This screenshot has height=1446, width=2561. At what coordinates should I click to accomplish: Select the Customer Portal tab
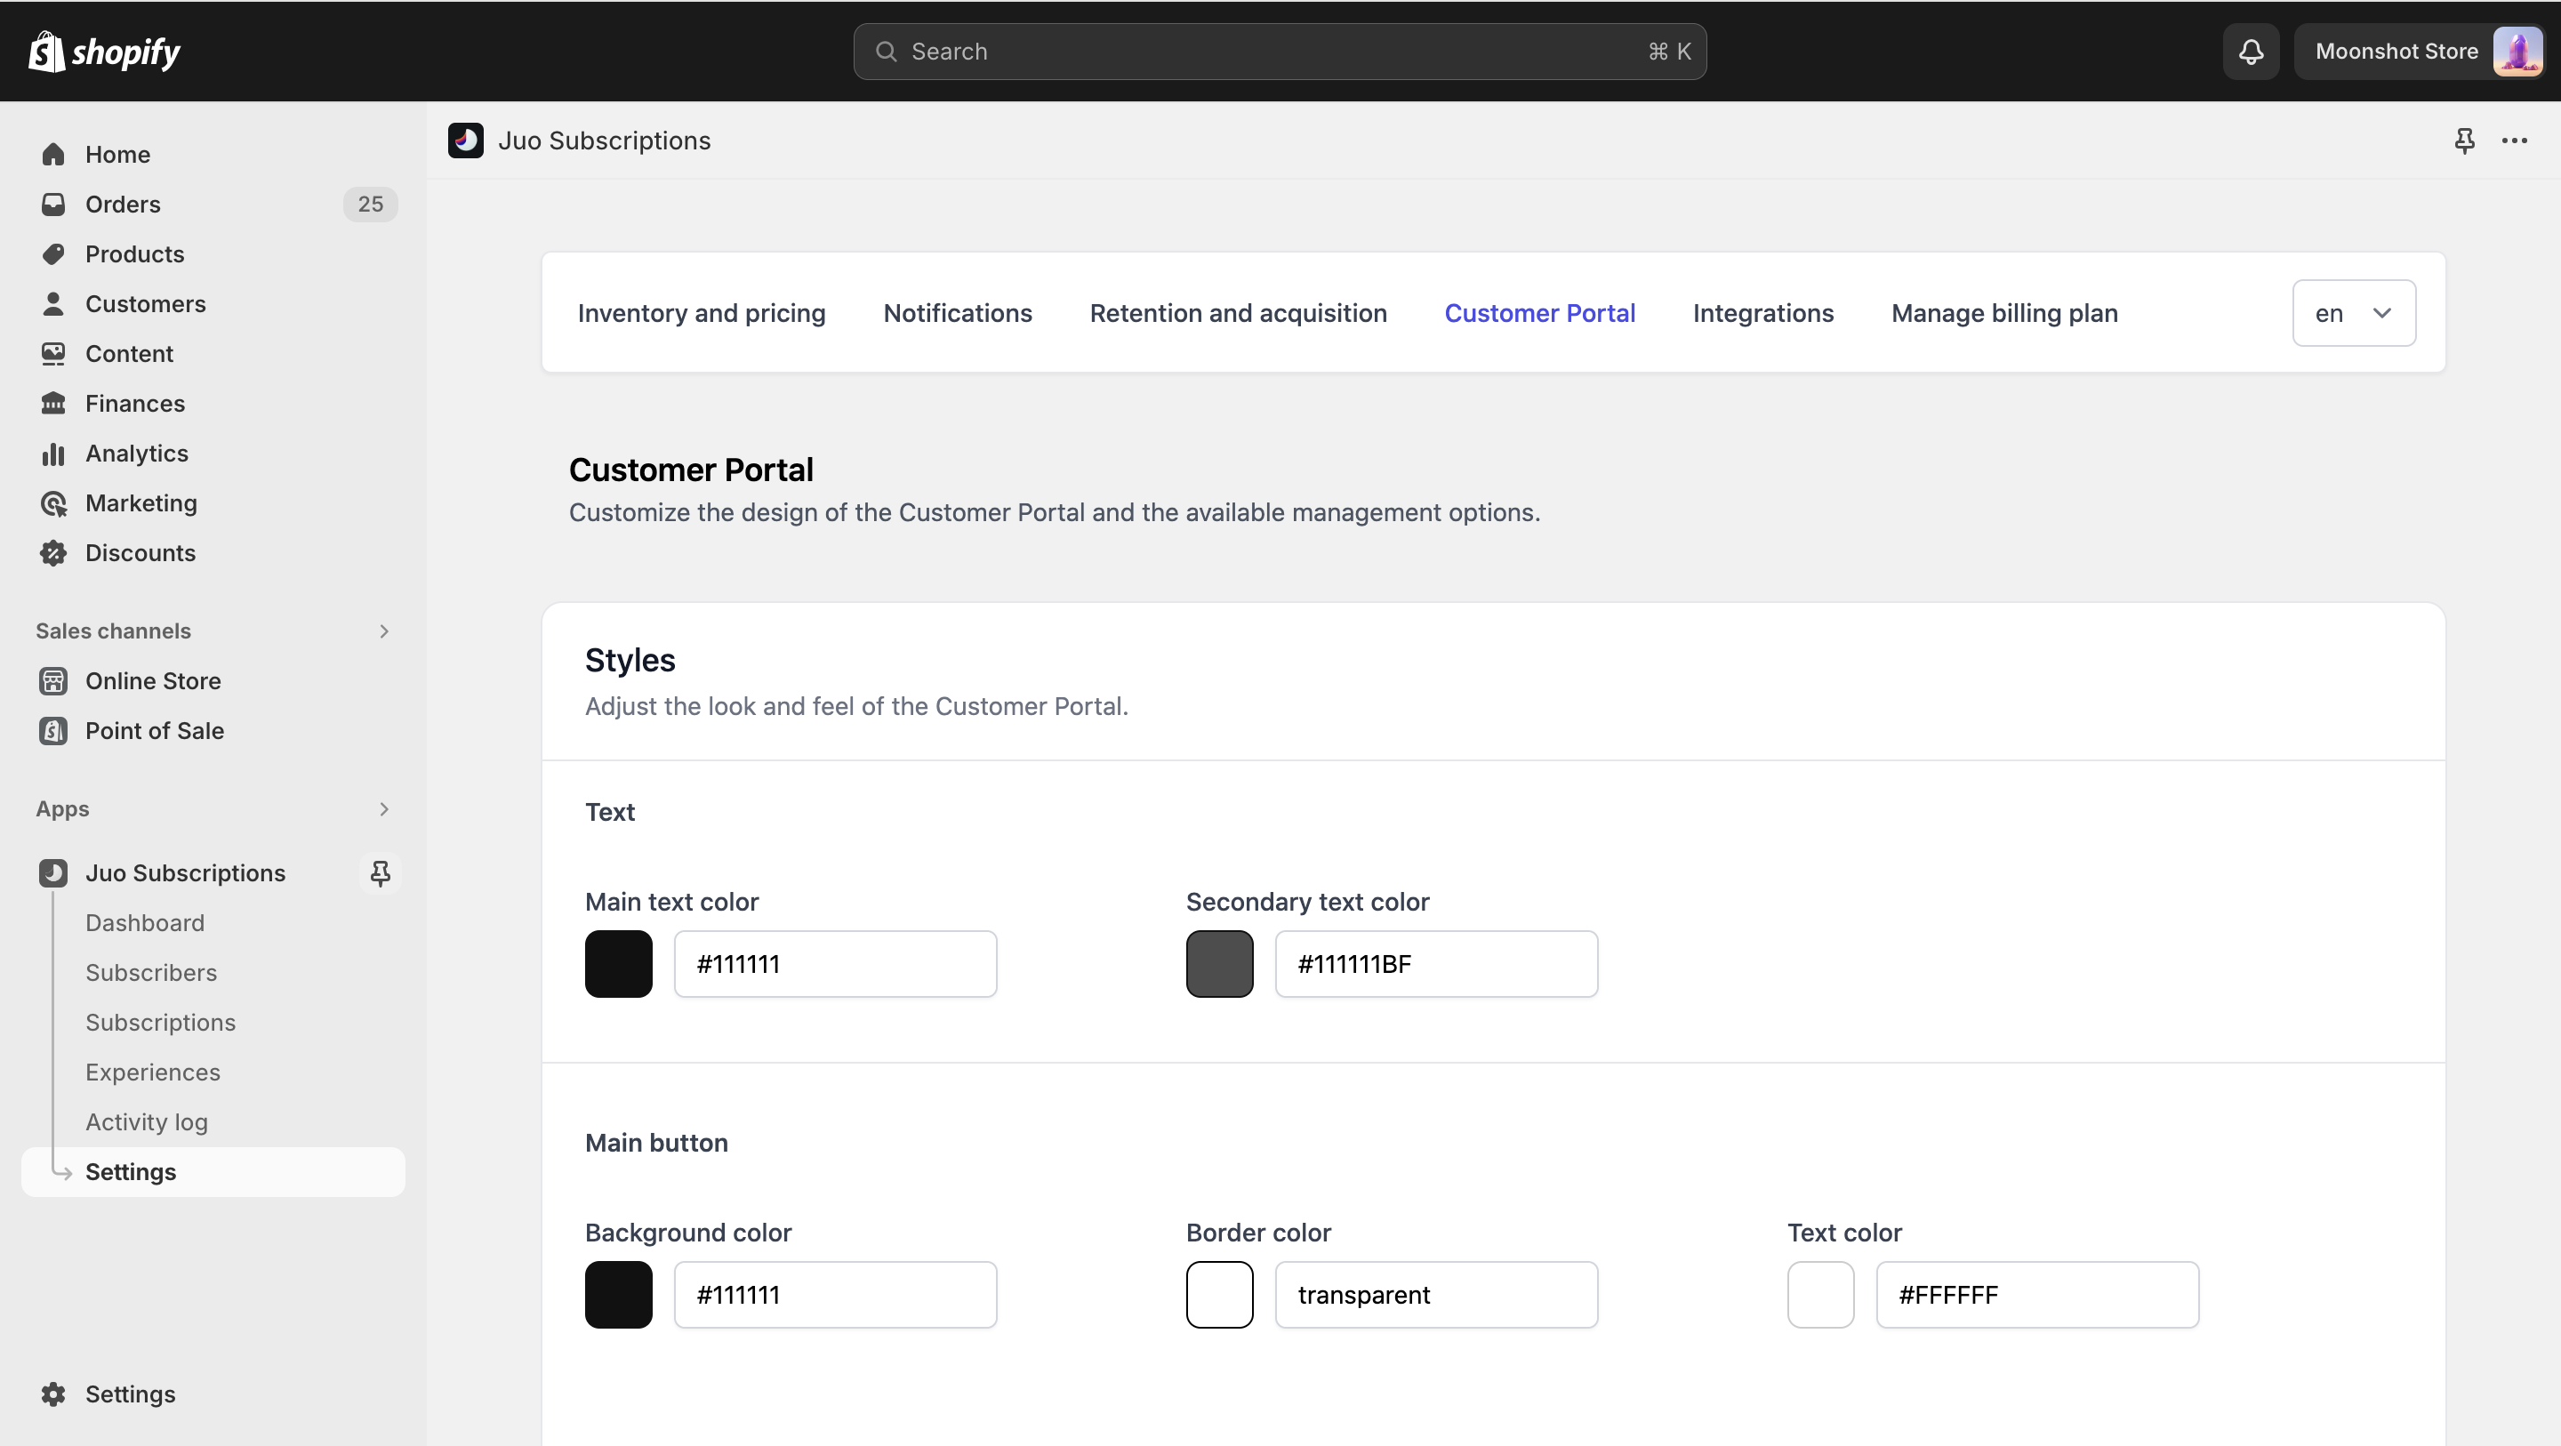pos(1539,313)
